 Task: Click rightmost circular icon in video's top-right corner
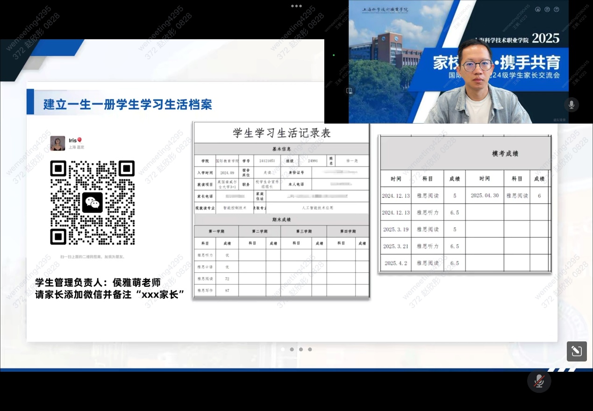557,9
